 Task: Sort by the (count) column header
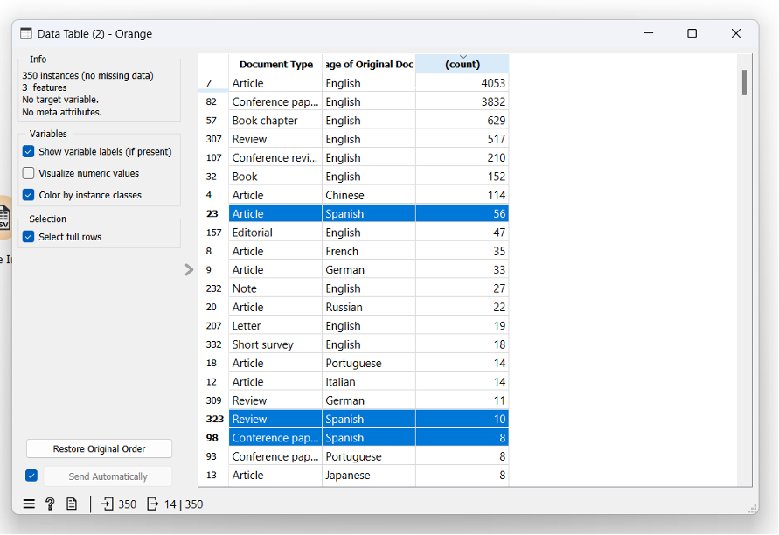[462, 64]
